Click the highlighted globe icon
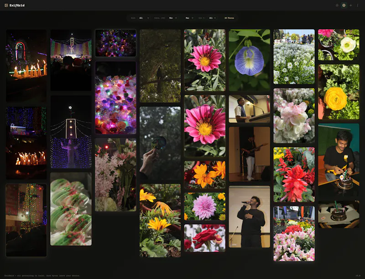 [x=344, y=5]
